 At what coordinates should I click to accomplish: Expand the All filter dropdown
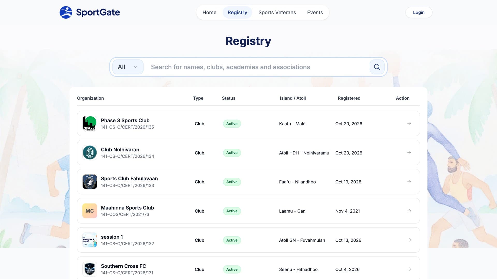128,67
